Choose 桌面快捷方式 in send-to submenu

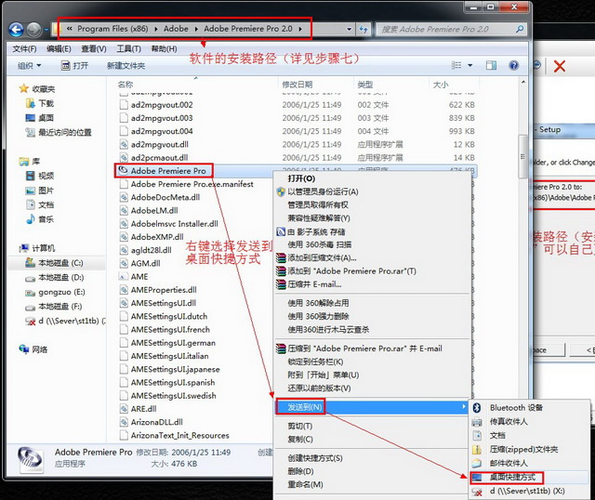coord(512,477)
